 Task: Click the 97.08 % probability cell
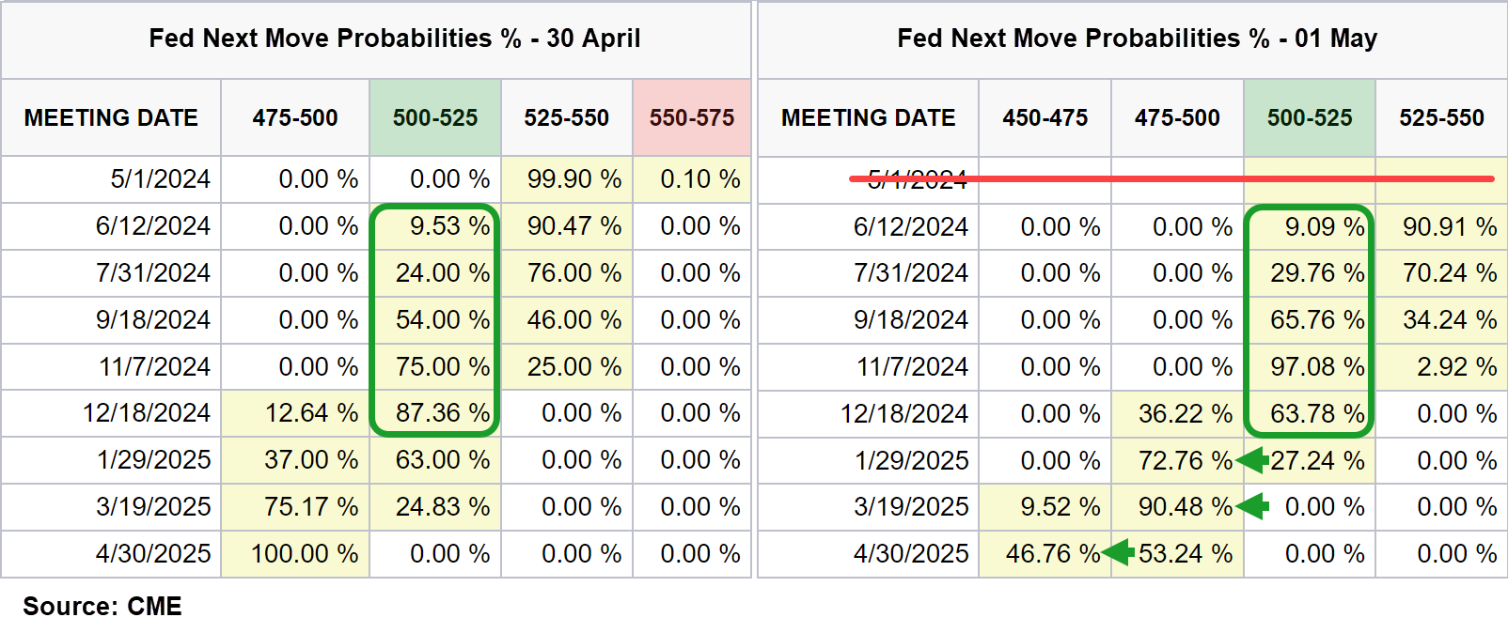[1316, 367]
